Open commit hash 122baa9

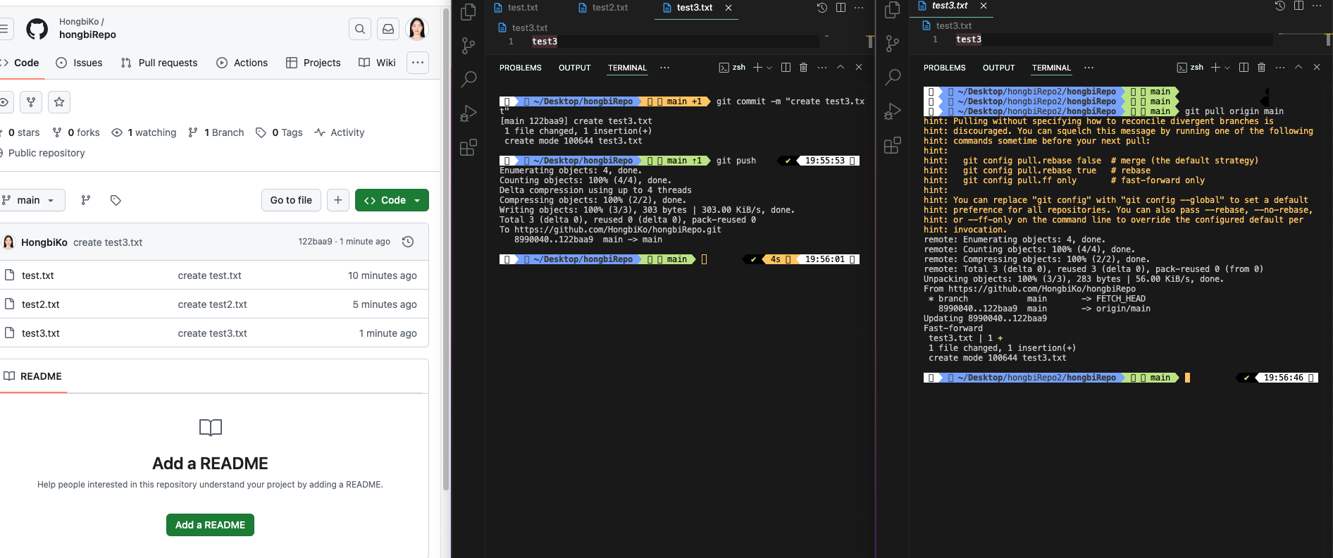[315, 242]
